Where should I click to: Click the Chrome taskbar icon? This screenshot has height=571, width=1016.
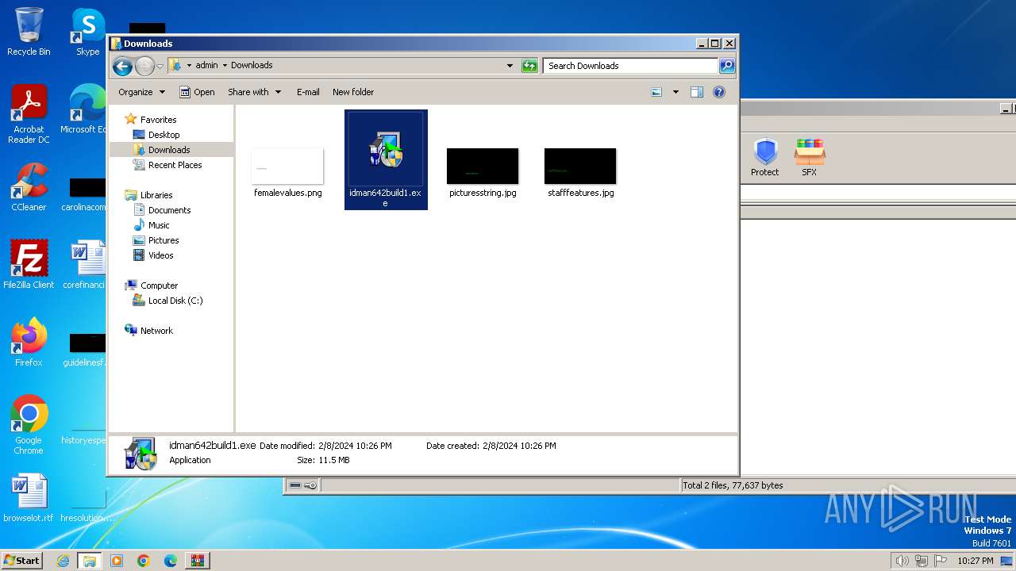click(x=144, y=561)
